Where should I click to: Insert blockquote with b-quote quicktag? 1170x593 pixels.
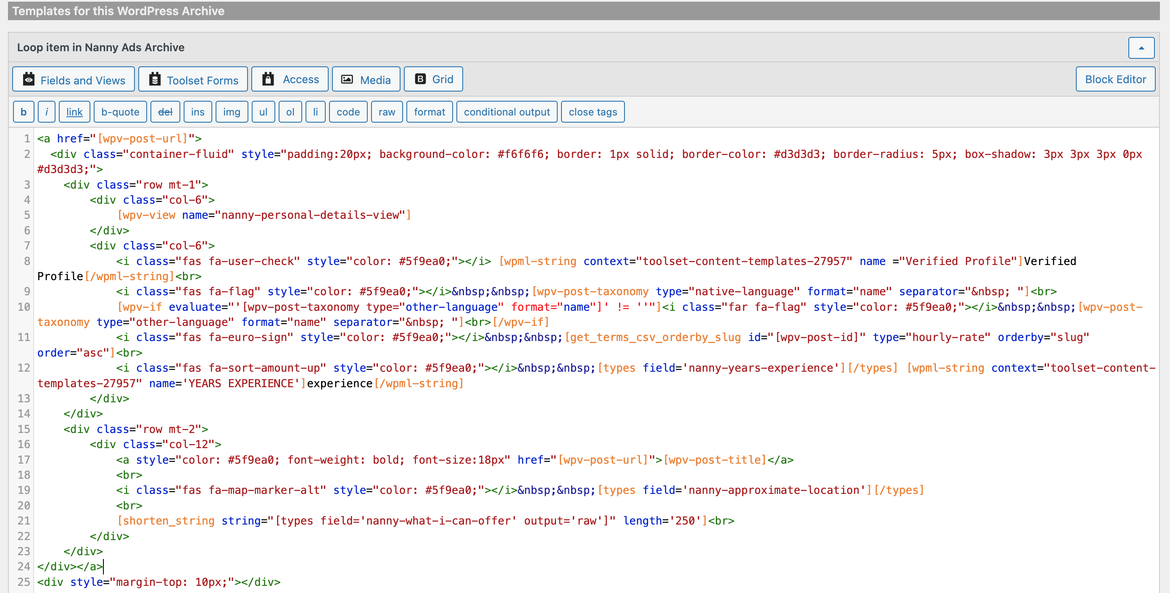(120, 112)
